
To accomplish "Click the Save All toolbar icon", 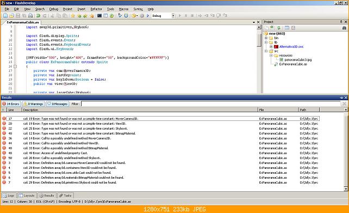I will point(24,16).
